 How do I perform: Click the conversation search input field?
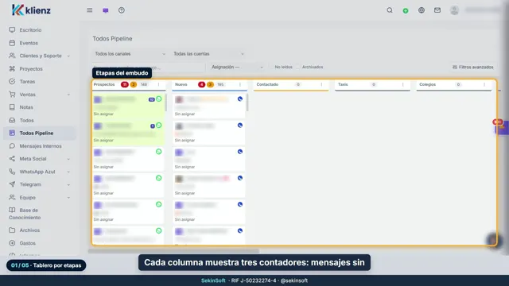[149, 68]
